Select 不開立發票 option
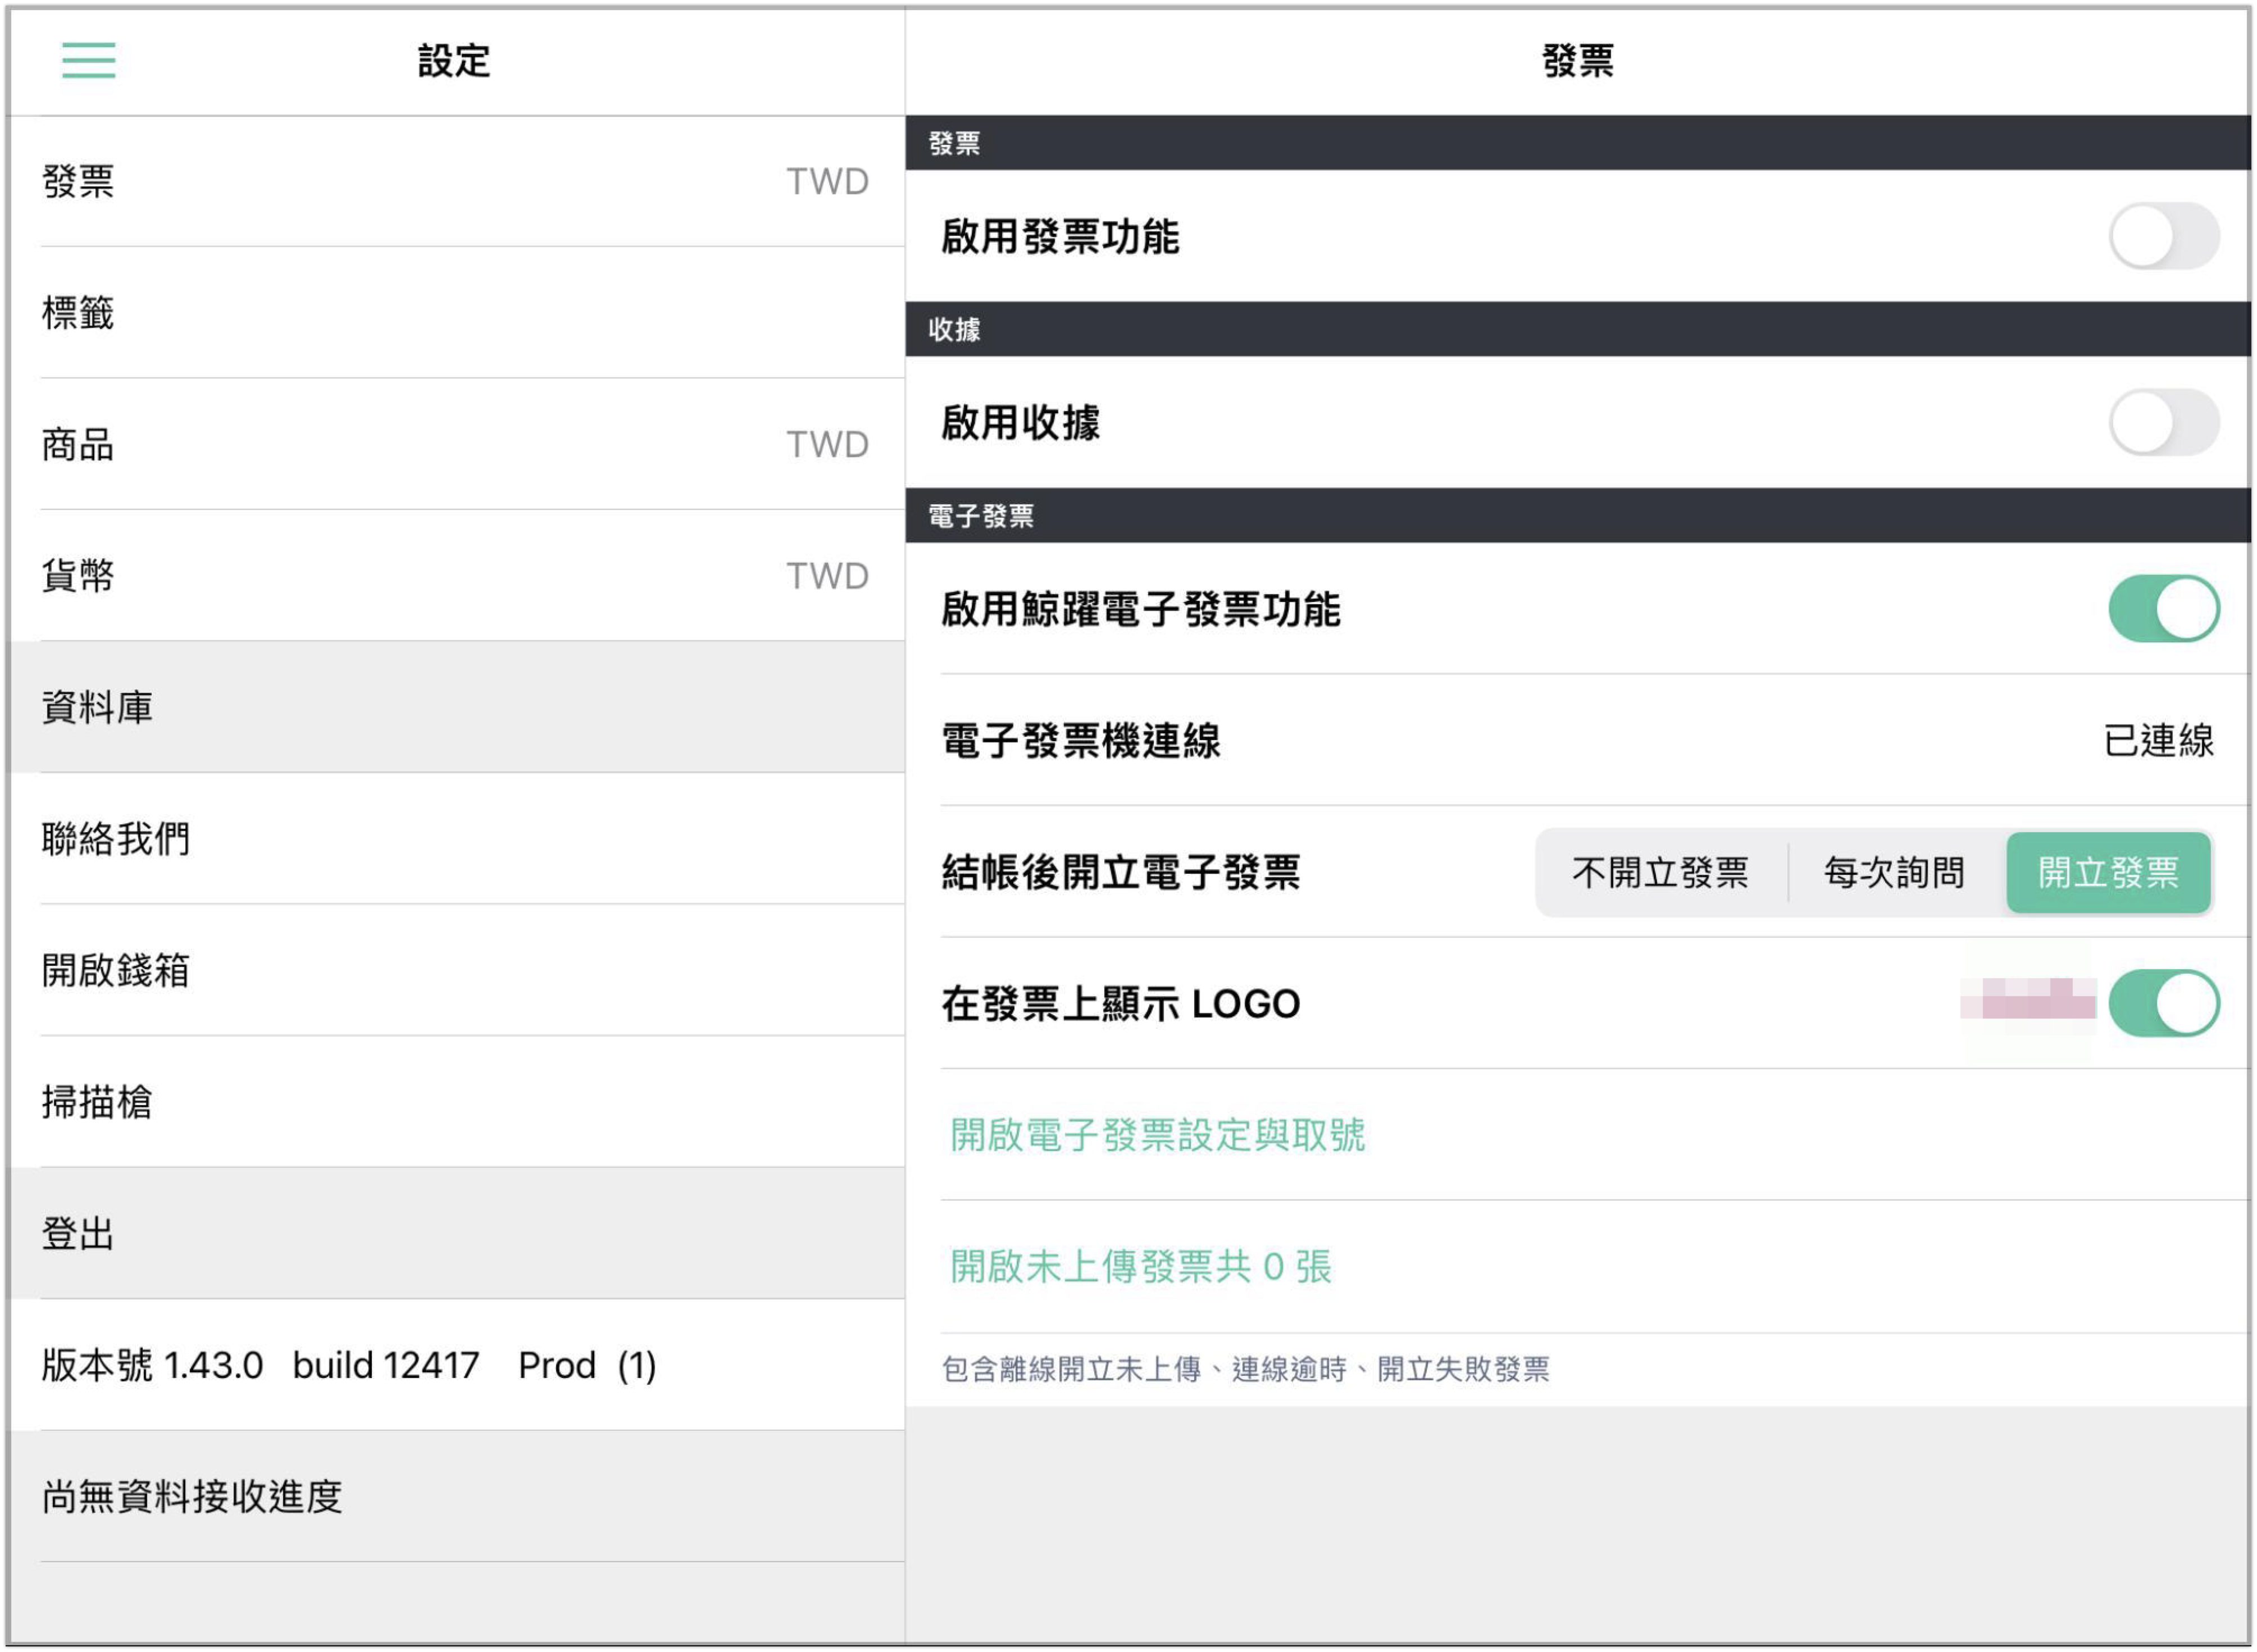This screenshot has height=1652, width=2257. pos(1660,873)
